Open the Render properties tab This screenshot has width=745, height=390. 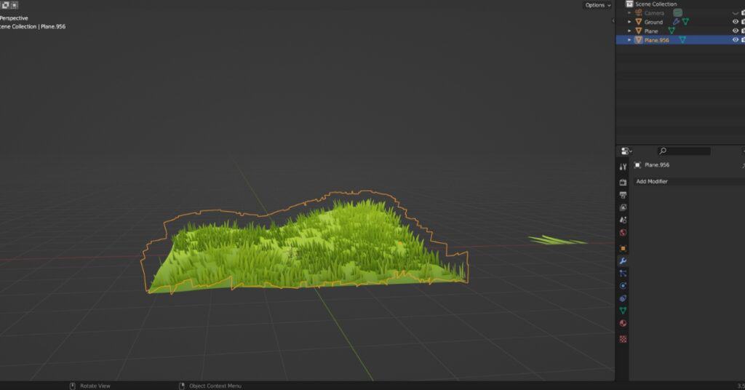click(x=623, y=183)
